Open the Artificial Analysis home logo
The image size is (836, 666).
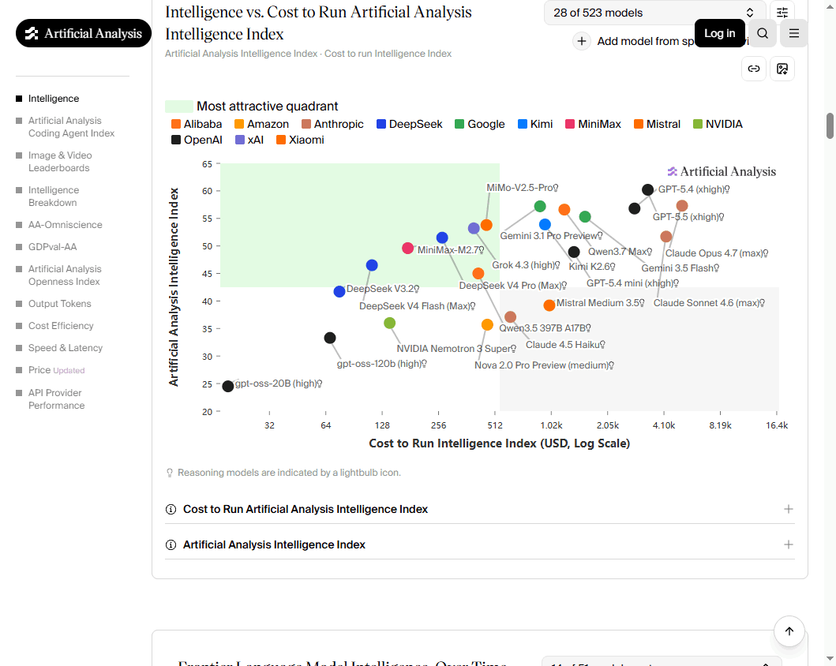coord(84,33)
